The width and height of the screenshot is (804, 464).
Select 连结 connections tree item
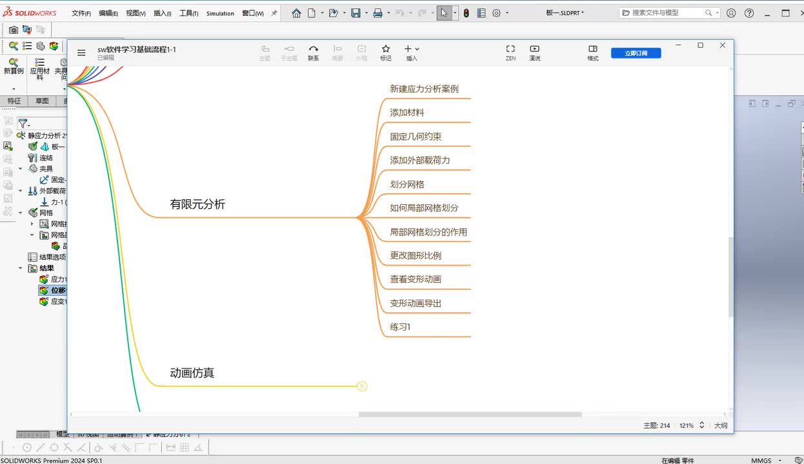[x=40, y=157]
